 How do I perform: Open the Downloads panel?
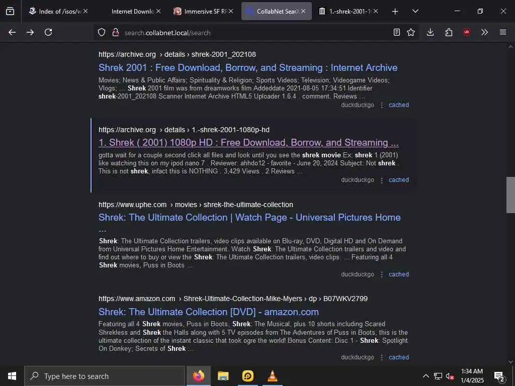pos(431,32)
